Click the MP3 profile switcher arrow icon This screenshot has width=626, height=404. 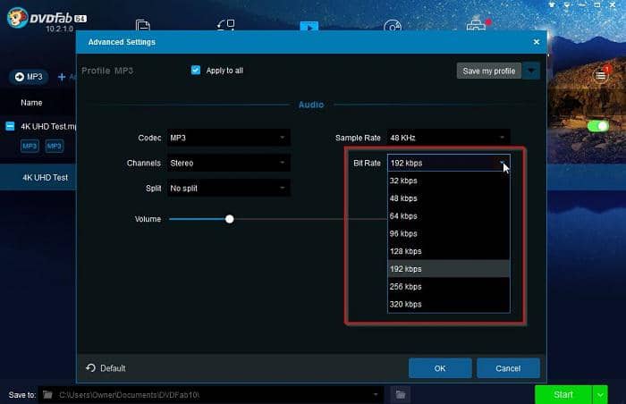click(18, 77)
